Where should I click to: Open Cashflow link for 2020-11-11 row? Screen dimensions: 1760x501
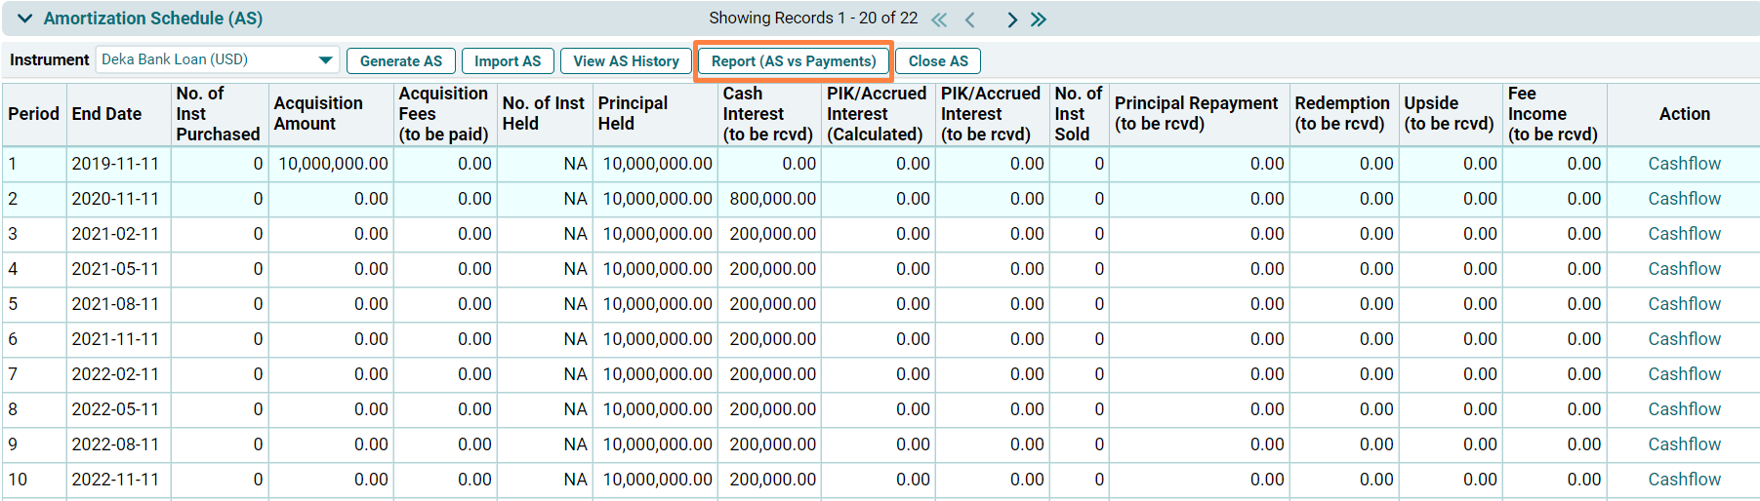point(1684,199)
